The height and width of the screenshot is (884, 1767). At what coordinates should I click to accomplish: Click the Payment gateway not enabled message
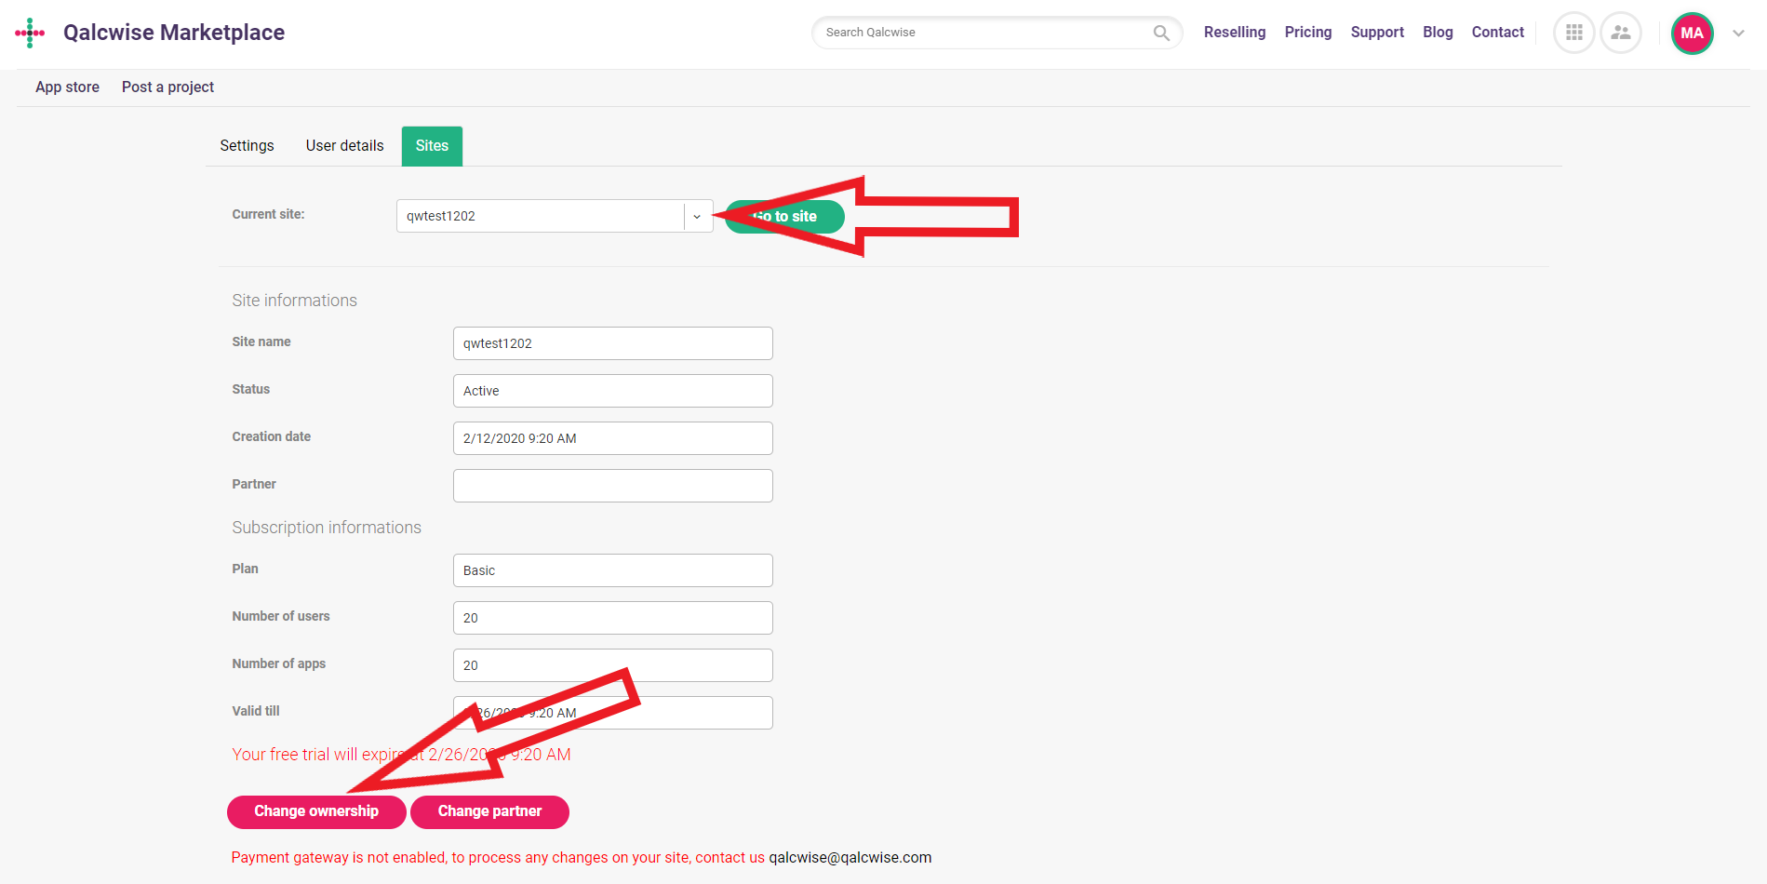(x=498, y=858)
